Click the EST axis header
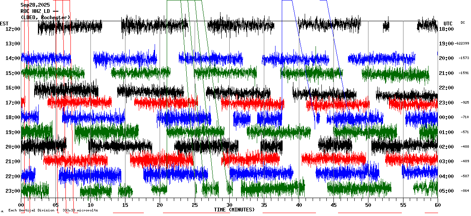Viewport: 471px width, 216px height. click(x=4, y=23)
